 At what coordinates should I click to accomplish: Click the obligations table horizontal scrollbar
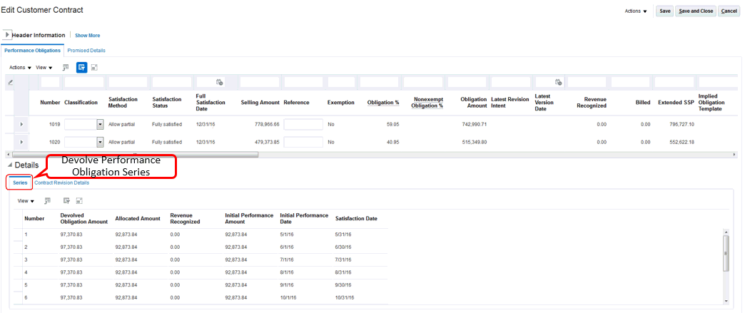point(135,155)
